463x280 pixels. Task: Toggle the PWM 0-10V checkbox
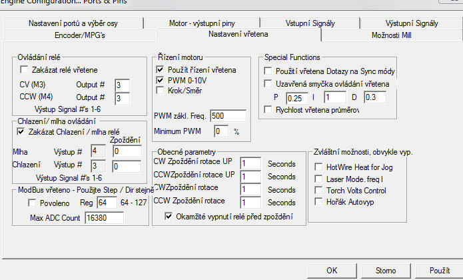click(160, 80)
